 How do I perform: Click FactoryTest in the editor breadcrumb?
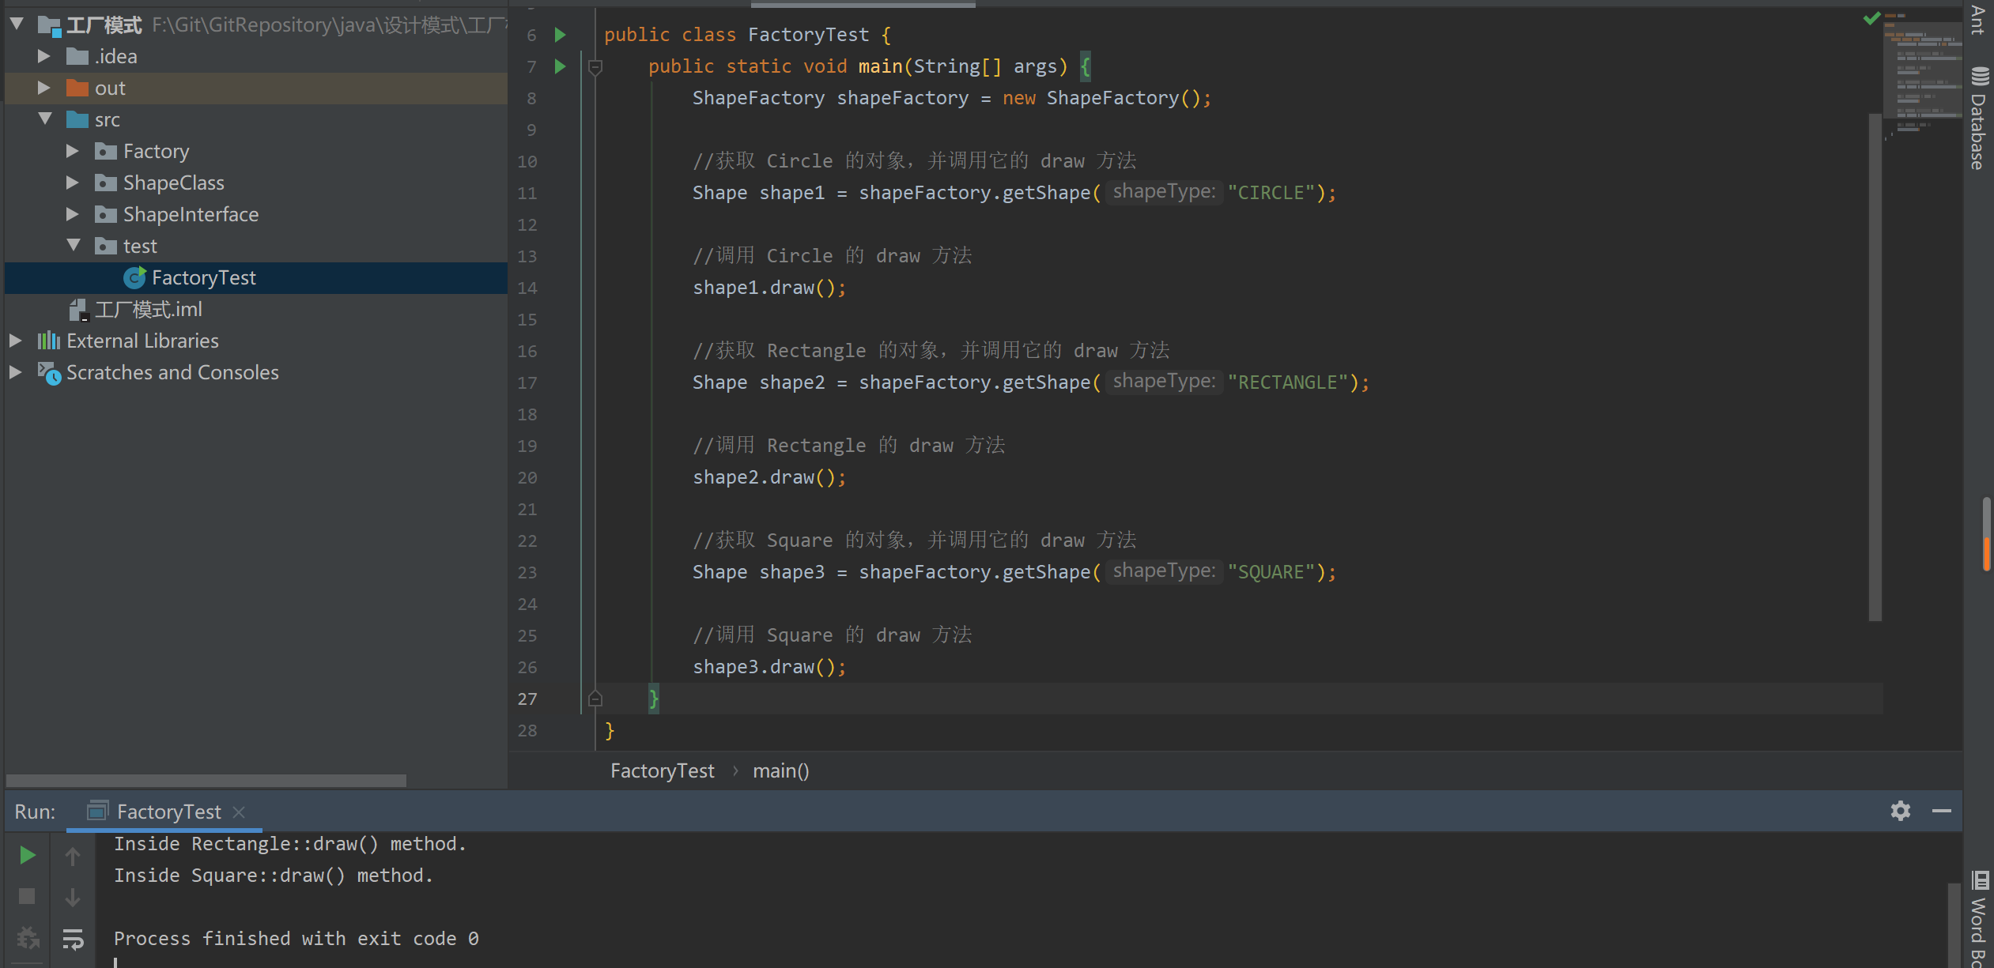coord(663,770)
